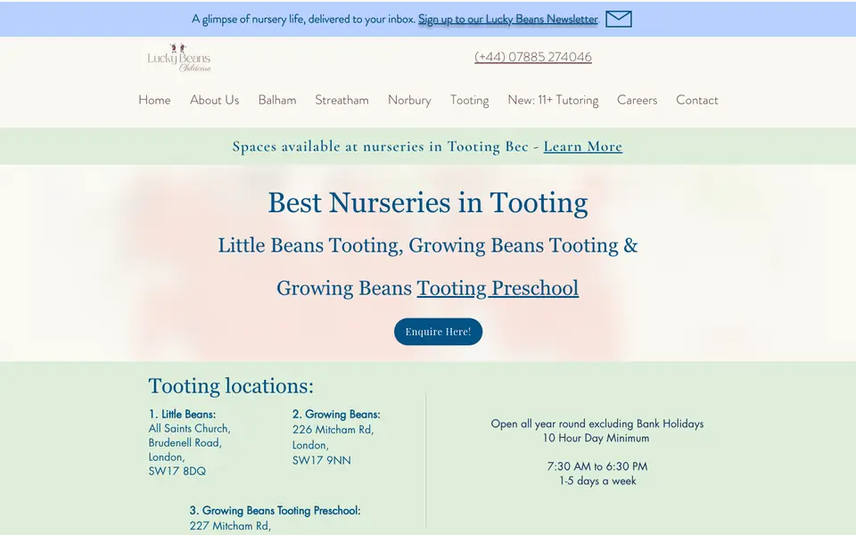Viewport: 856px width, 535px height.
Task: Open the Norbury navigation item
Action: 409,100
